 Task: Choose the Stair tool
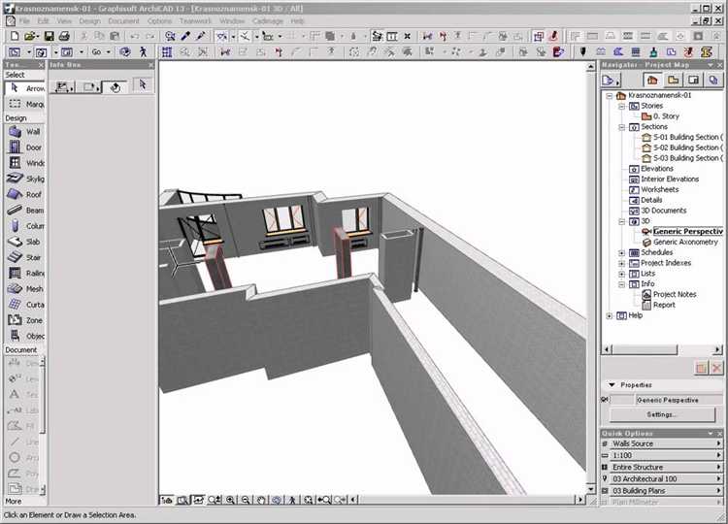(24, 257)
